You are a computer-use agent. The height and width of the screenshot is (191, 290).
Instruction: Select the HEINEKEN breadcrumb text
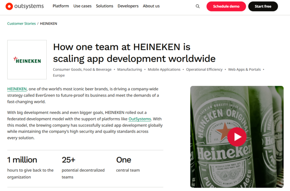48,24
